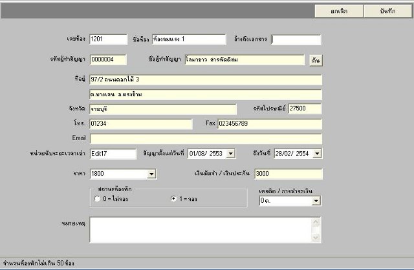Click the Fax. label
414x270 pixels.
(211, 123)
